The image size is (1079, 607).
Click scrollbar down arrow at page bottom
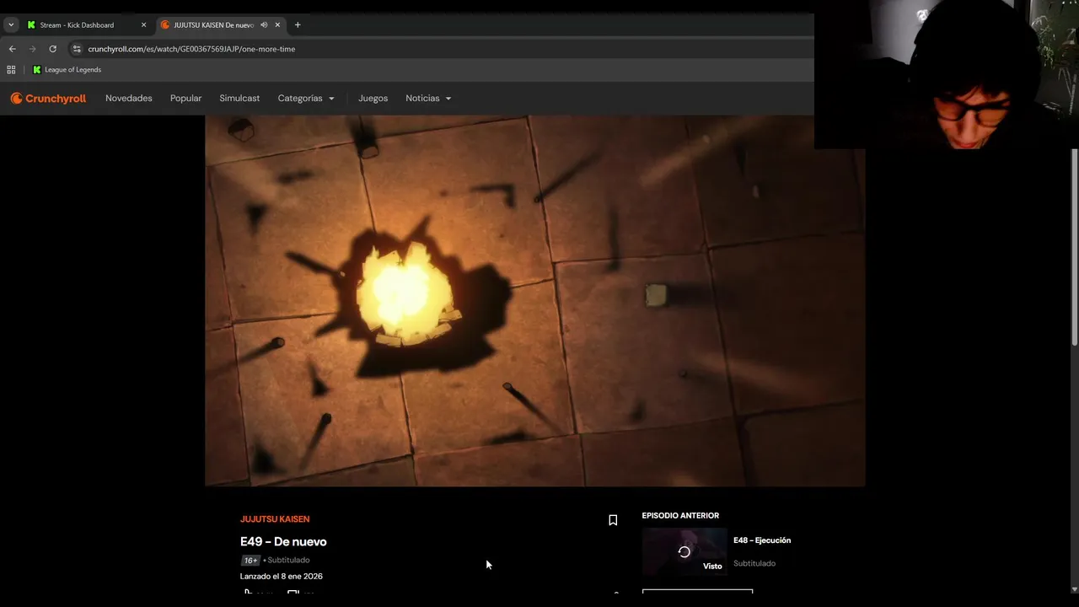click(1074, 588)
